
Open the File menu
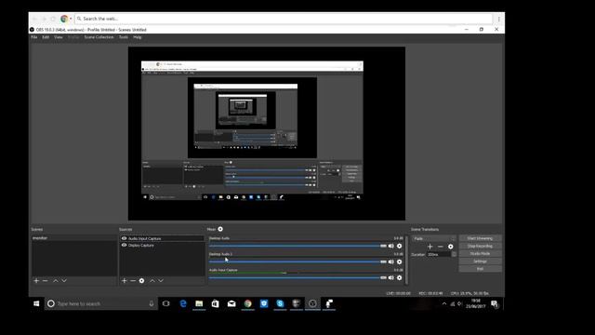[34, 37]
